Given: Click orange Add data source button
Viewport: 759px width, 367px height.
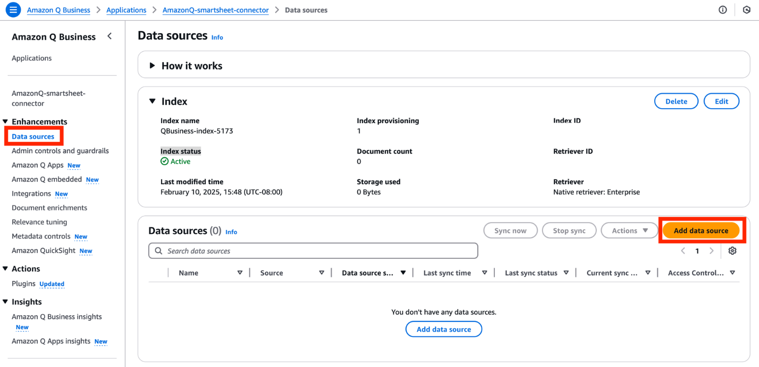Looking at the screenshot, I should [x=701, y=231].
